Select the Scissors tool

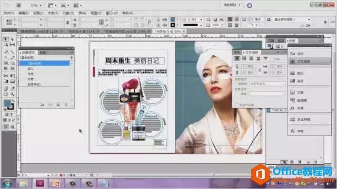pos(6,76)
